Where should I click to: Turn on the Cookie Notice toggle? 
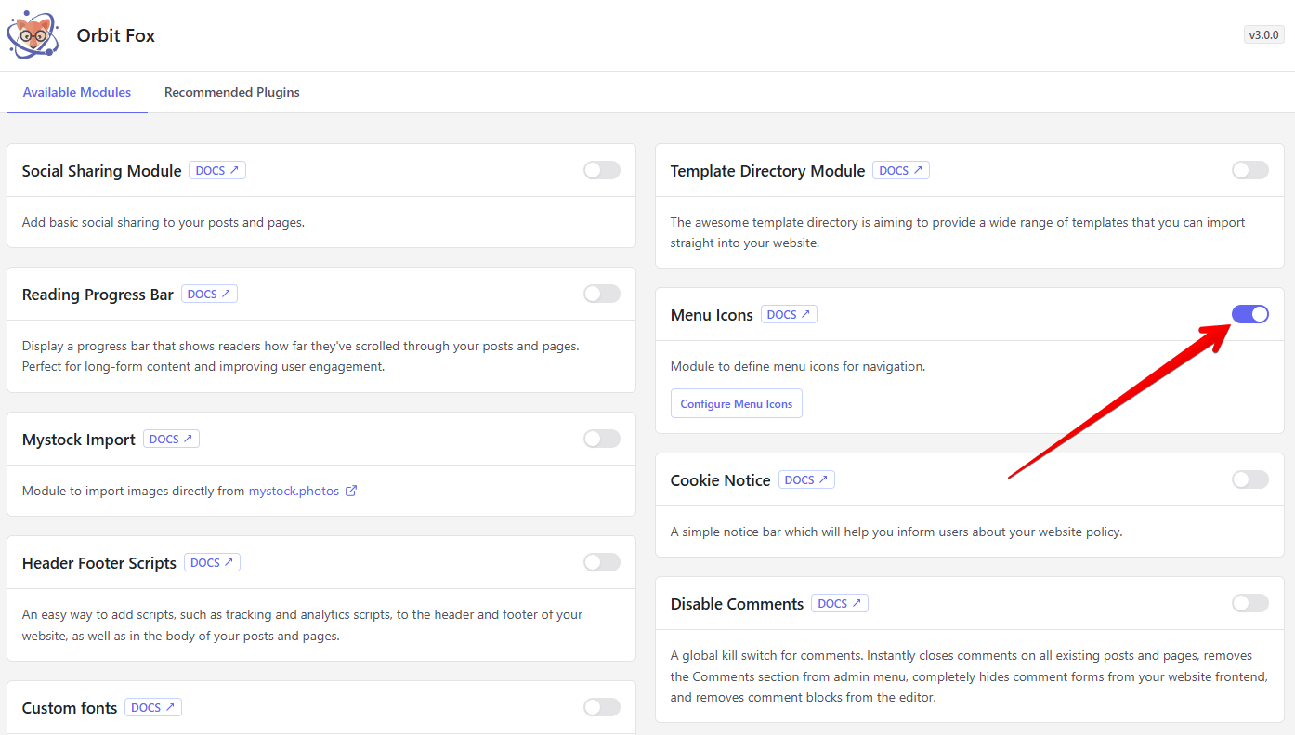[1249, 479]
